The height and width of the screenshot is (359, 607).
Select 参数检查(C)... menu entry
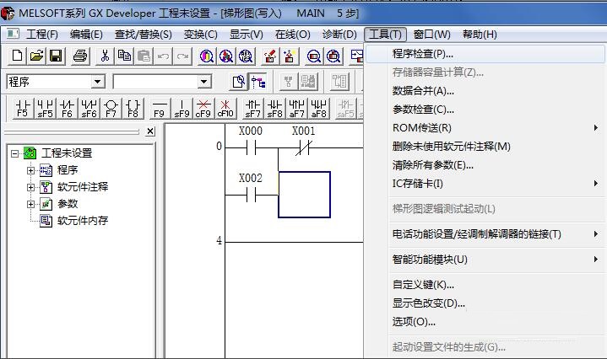(x=485, y=110)
